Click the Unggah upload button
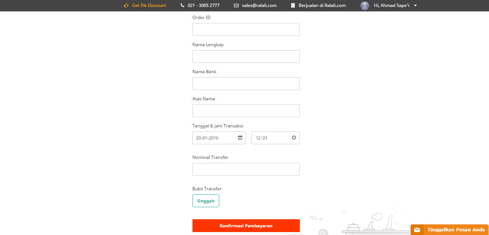The width and height of the screenshot is (489, 235). pyautogui.click(x=206, y=201)
